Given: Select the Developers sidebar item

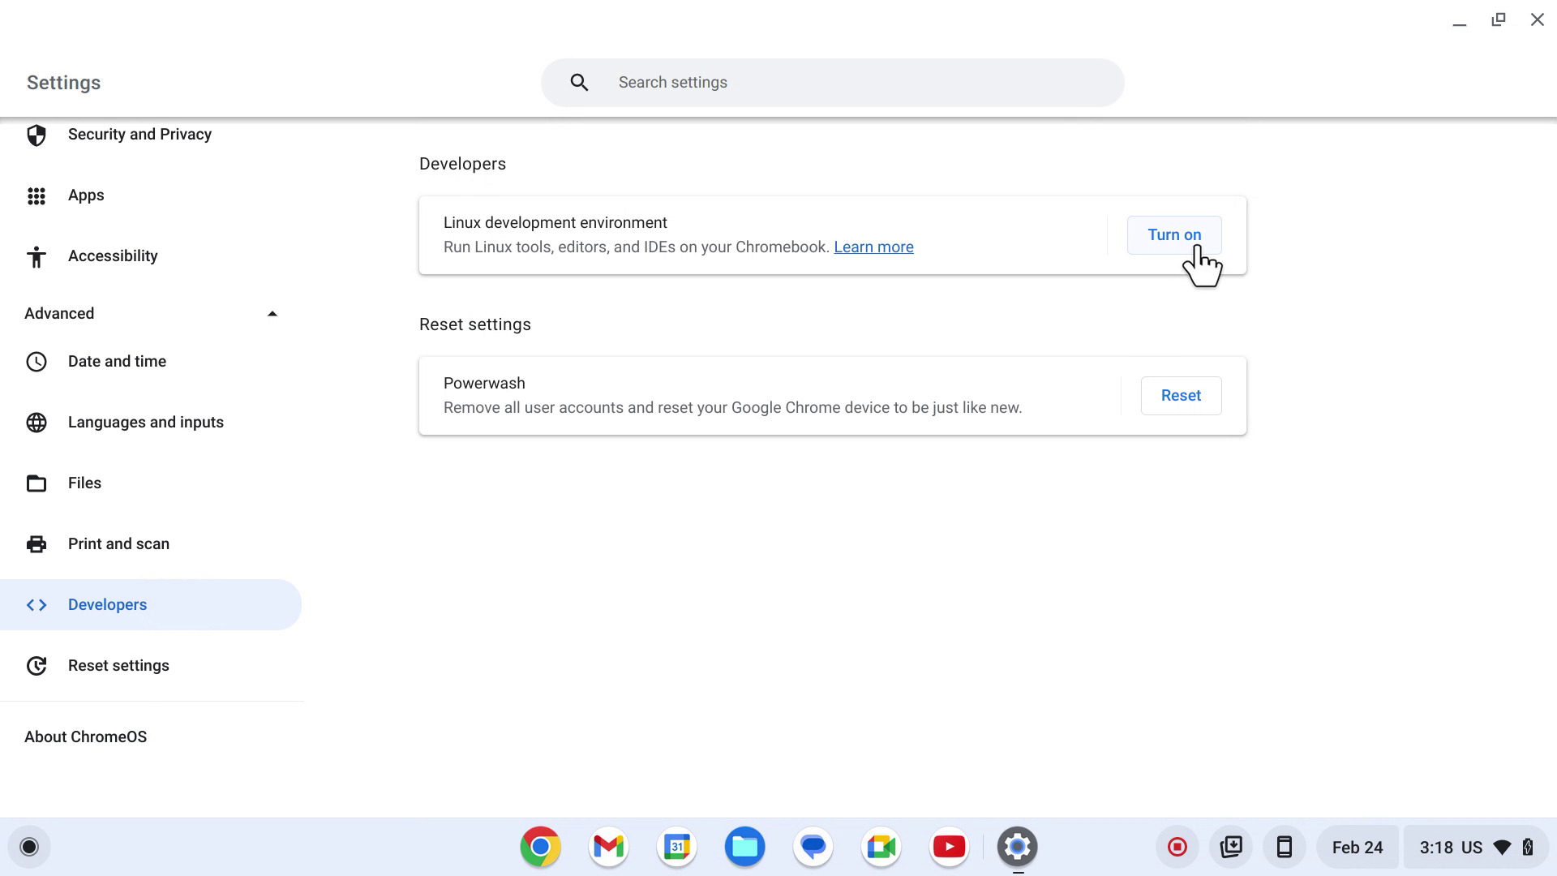Looking at the screenshot, I should click(152, 605).
